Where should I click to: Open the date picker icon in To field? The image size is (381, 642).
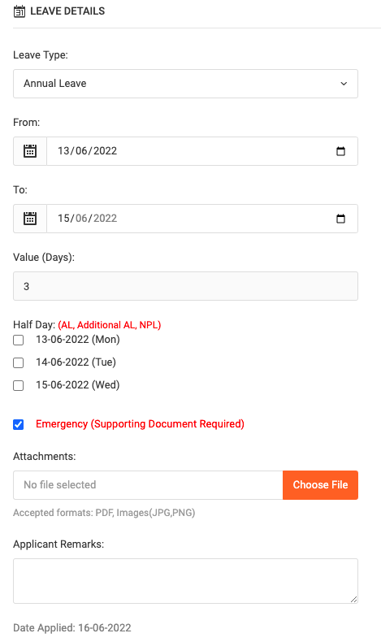coord(340,219)
